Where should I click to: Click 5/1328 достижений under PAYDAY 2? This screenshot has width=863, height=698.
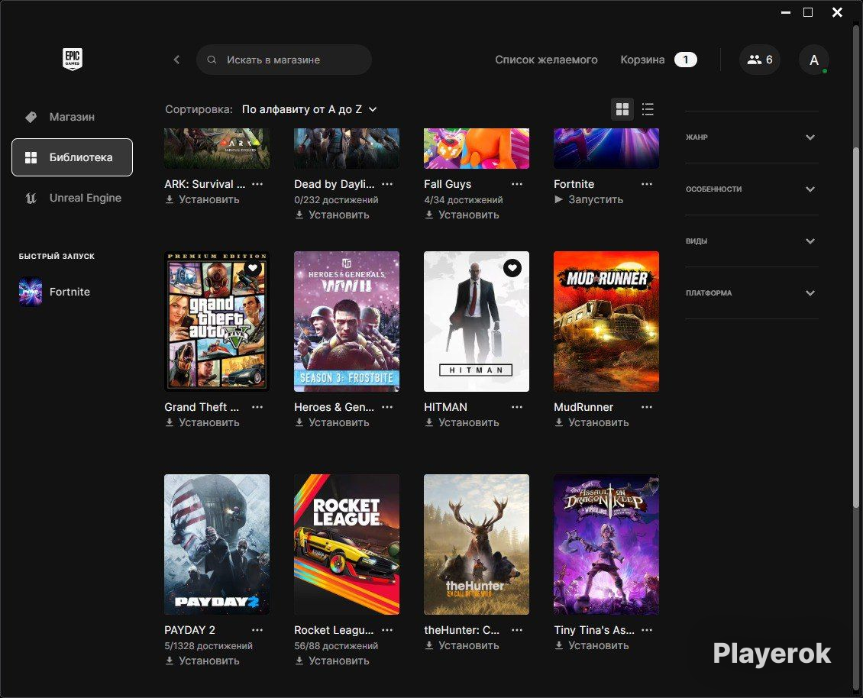pos(208,646)
